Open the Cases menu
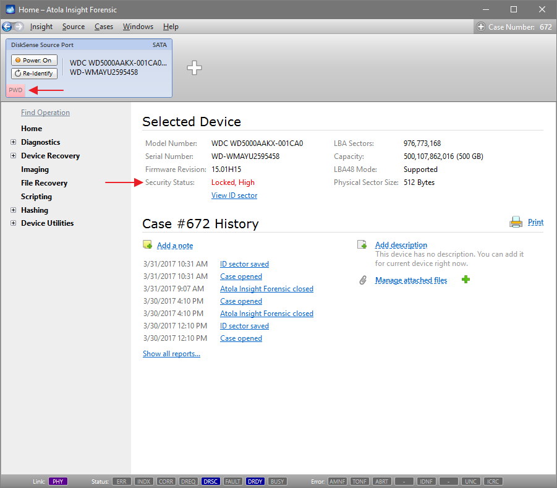The image size is (557, 488). click(104, 27)
